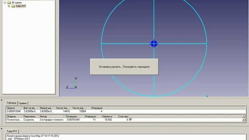Viewport: 249px width, 140px height.
Task: Click the Метод column header
Action: [51, 116]
